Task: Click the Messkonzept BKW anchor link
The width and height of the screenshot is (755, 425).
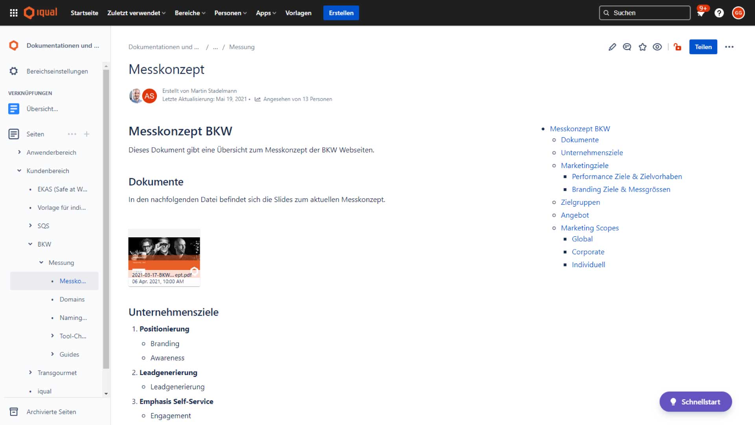Action: (x=580, y=128)
